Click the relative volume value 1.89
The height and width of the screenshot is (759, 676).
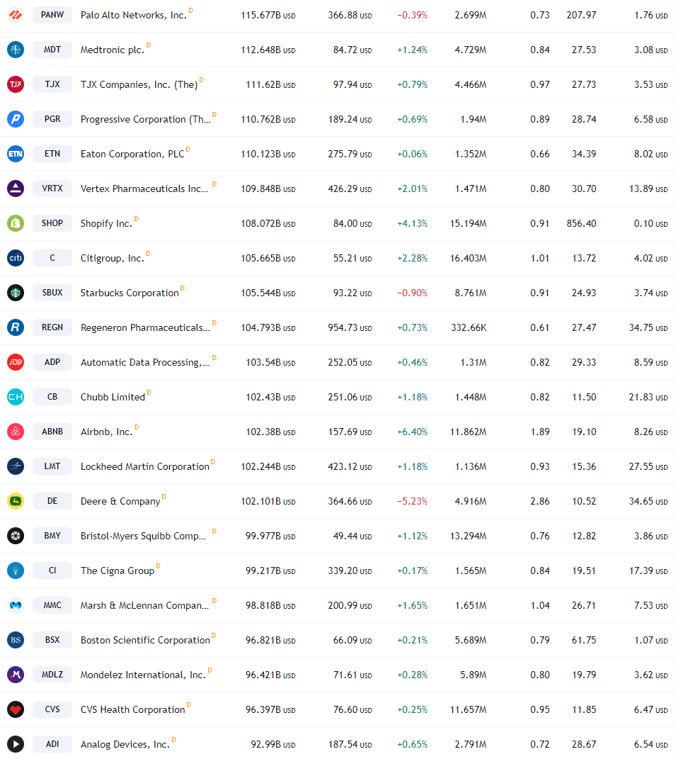540,432
